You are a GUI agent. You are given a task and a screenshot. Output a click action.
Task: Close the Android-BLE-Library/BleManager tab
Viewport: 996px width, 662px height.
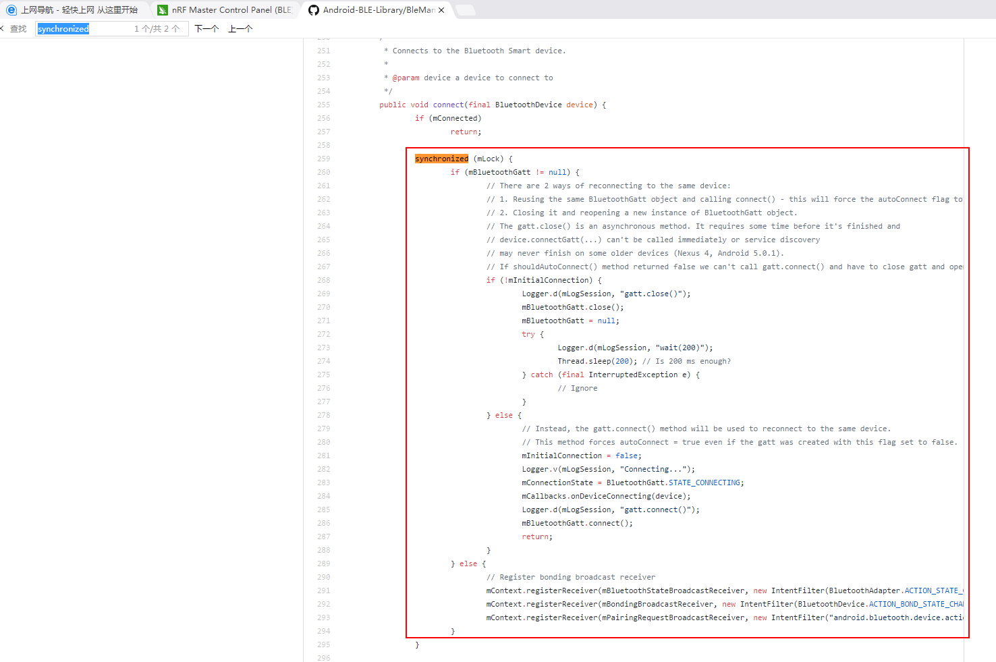pos(441,10)
